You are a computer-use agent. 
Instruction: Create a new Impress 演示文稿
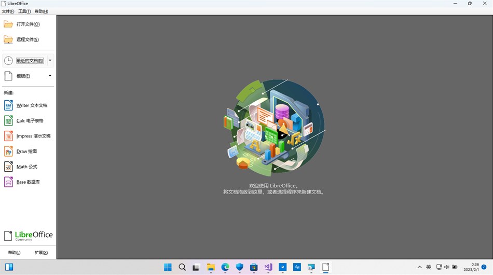[28, 136]
